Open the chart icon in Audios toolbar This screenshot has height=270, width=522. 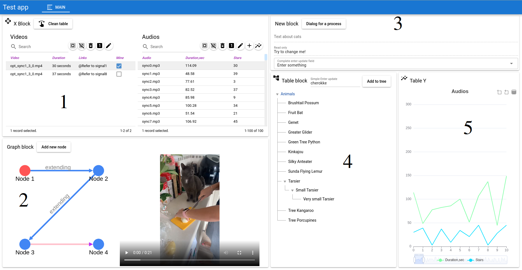click(x=258, y=46)
